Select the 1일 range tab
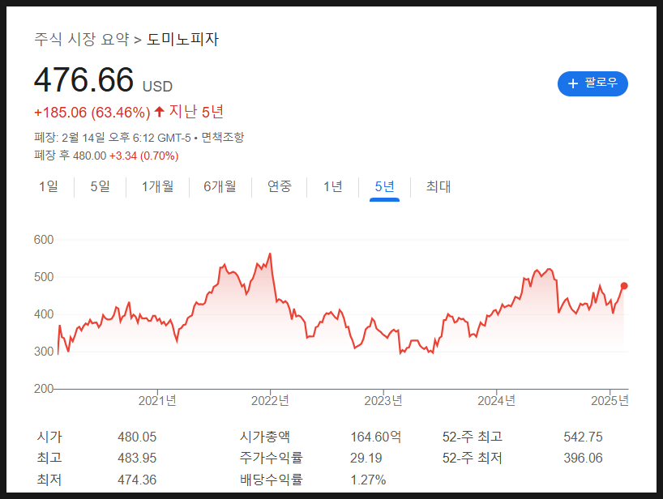 [x=49, y=186]
